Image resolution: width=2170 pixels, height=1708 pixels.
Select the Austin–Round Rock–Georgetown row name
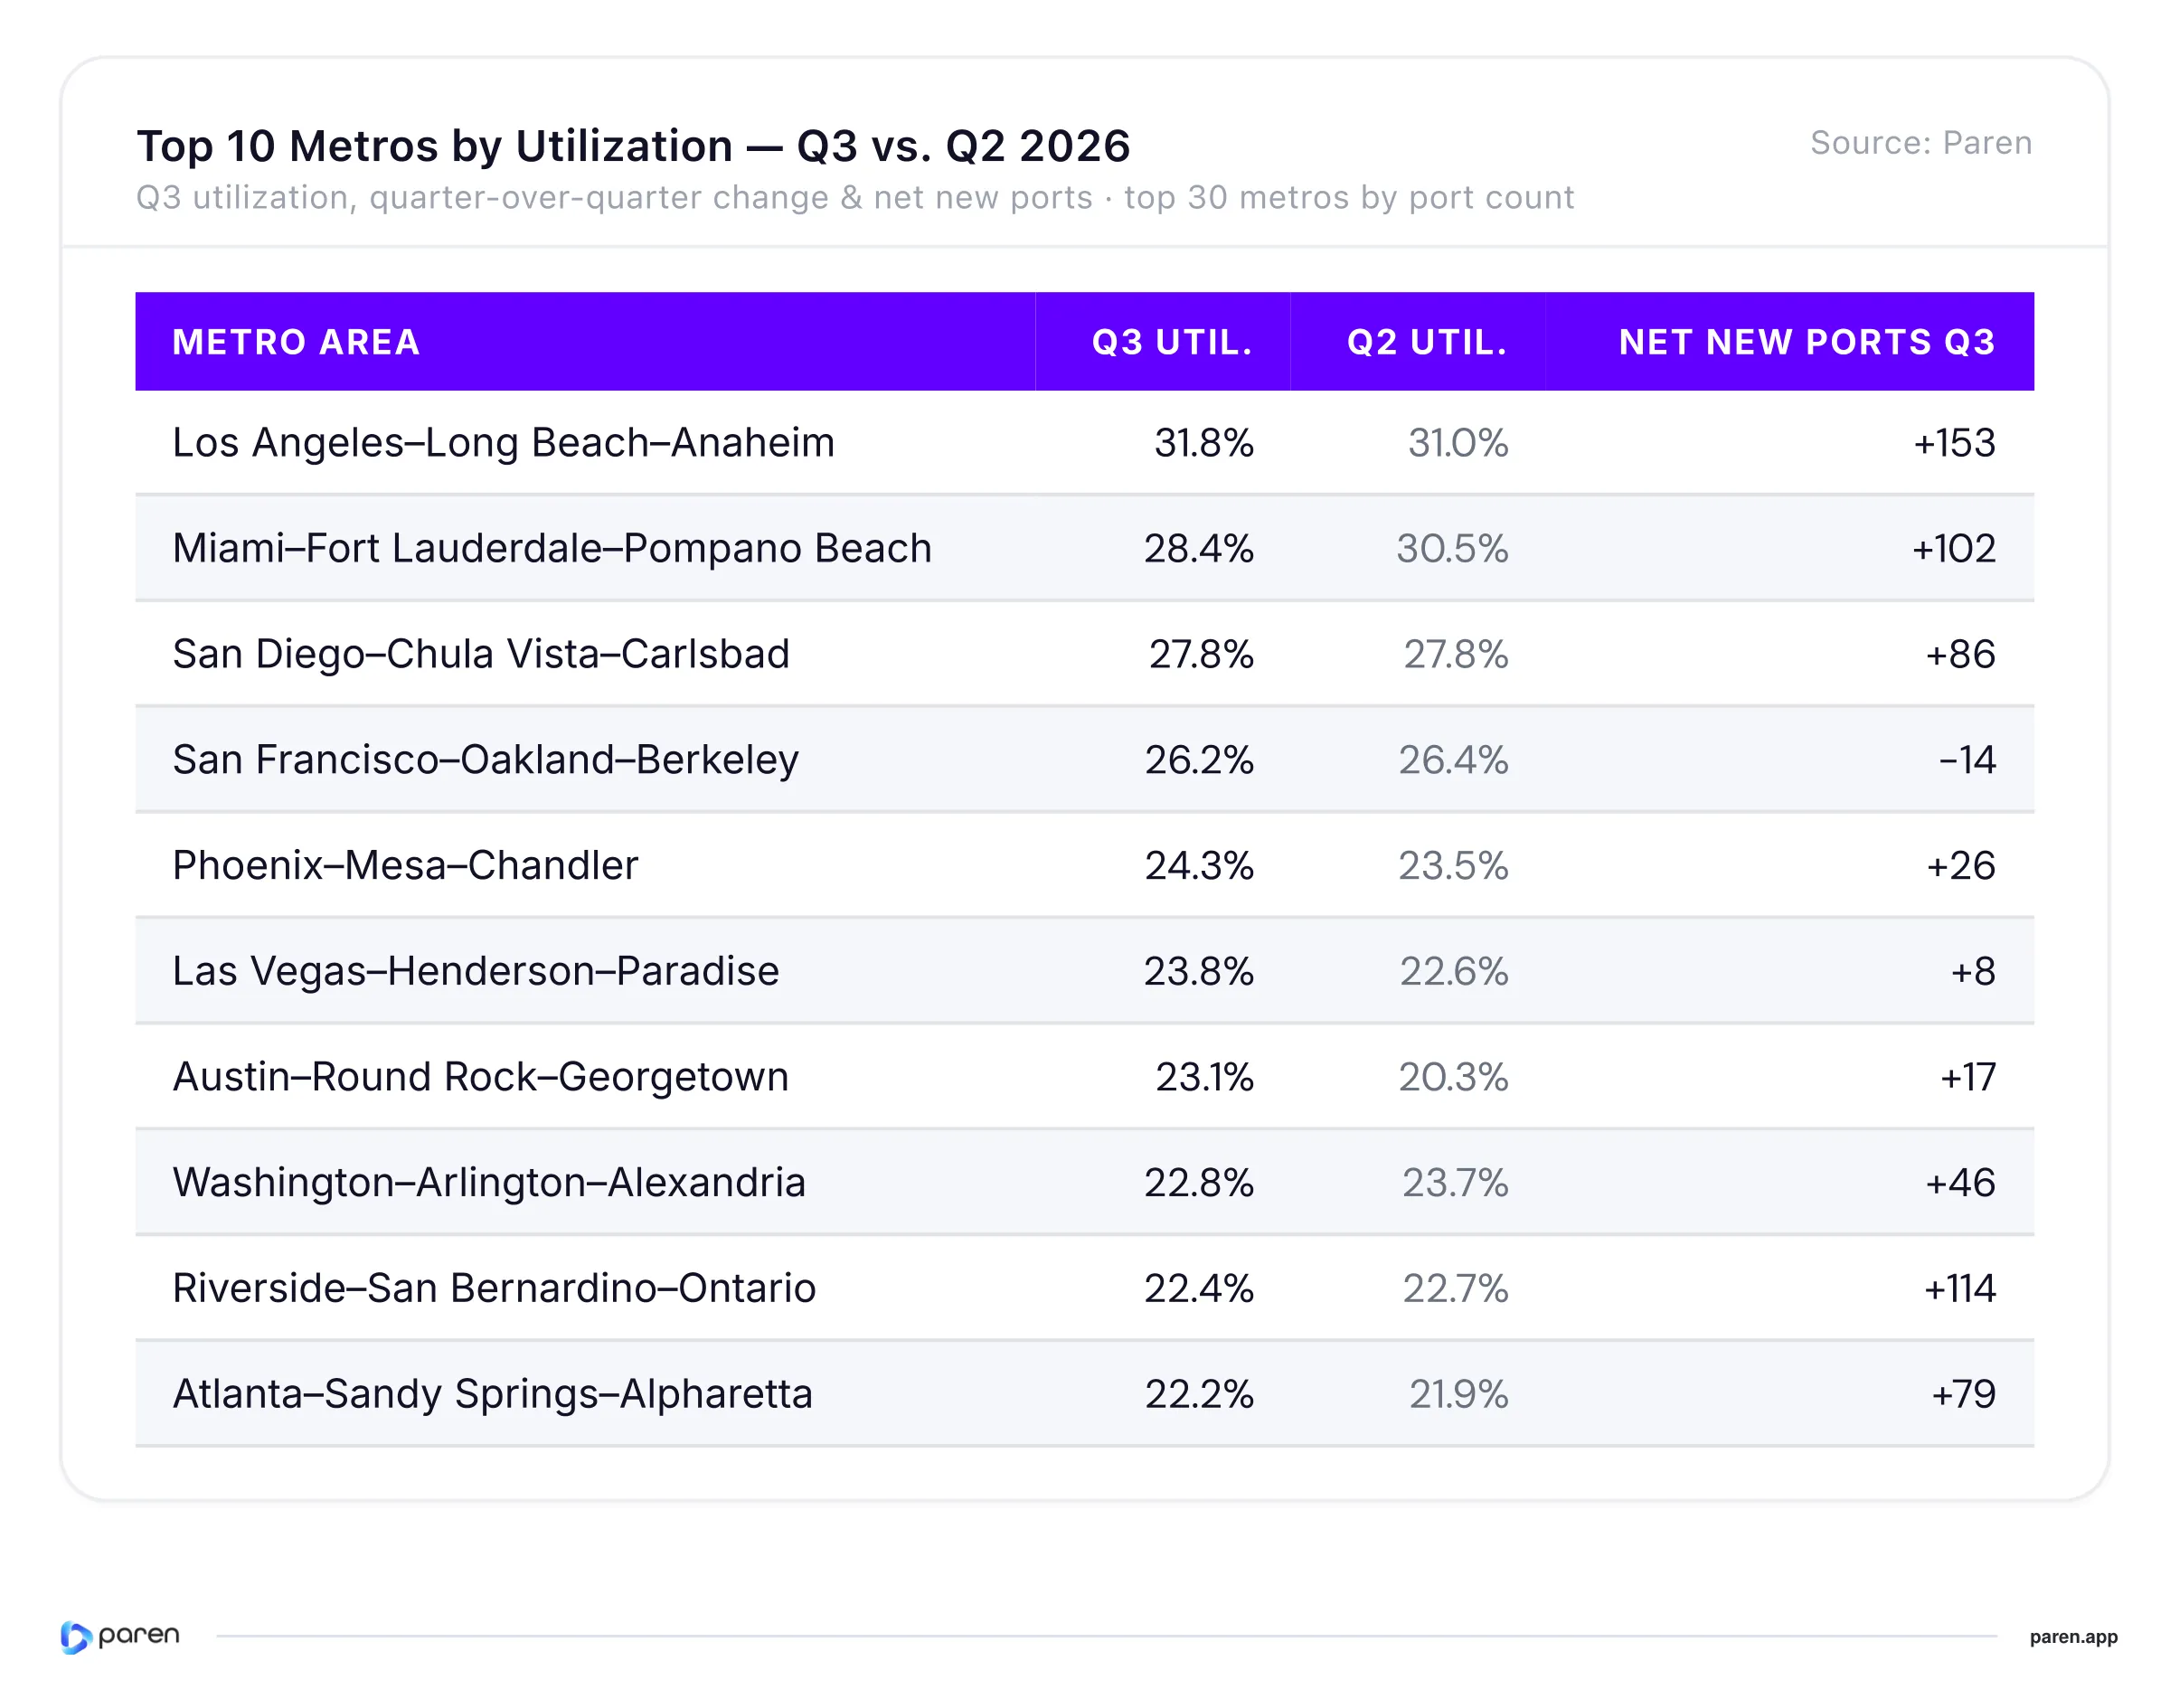(x=480, y=1077)
